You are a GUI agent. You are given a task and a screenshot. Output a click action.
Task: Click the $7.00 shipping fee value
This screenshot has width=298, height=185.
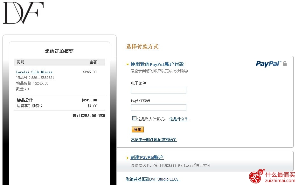coord(92,106)
